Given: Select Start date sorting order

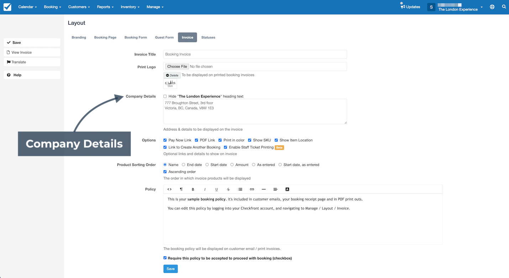Looking at the screenshot, I should (x=207, y=165).
